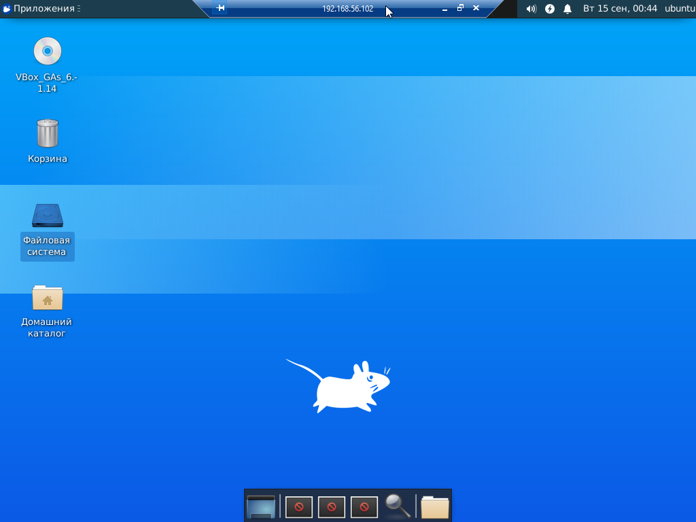Select the Файловая система desktop icon
The height and width of the screenshot is (522, 696).
point(48,215)
